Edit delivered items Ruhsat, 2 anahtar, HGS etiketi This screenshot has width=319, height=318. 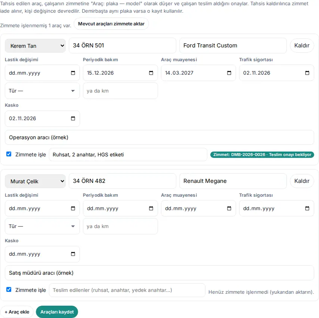(x=128, y=155)
